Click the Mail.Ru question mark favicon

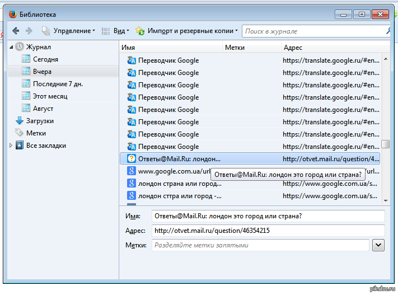132,158
